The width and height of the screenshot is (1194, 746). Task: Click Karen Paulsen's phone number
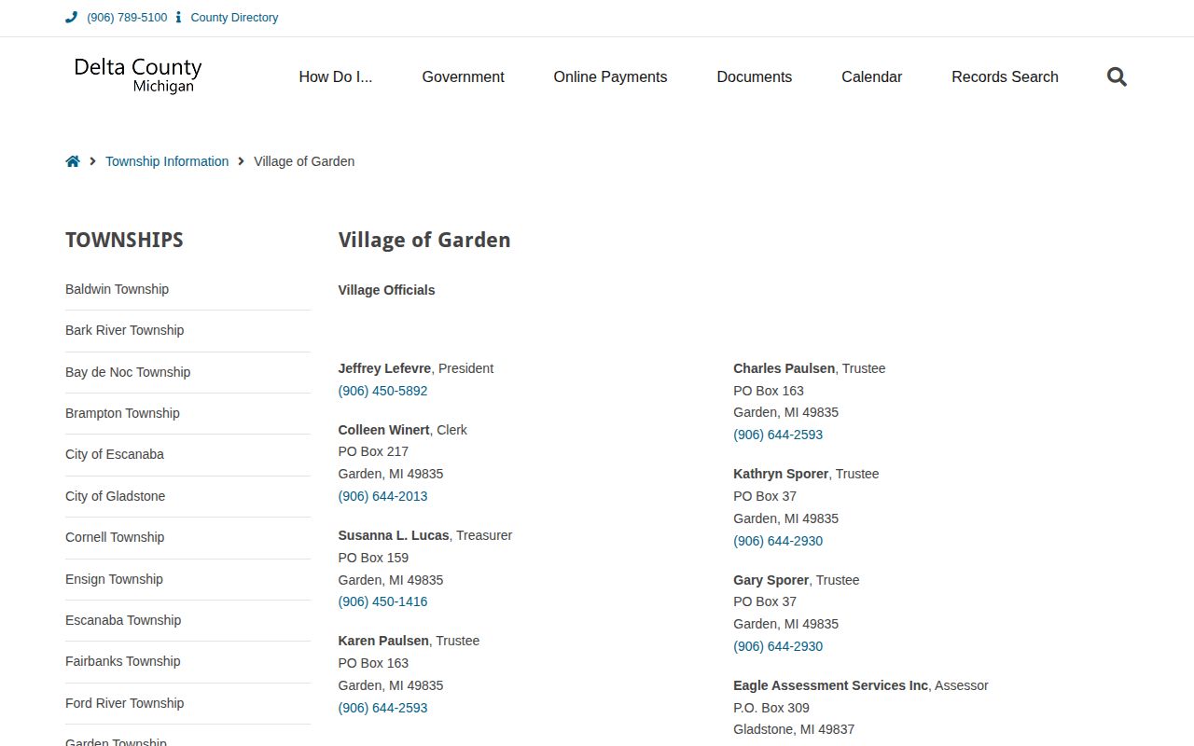tap(382, 708)
